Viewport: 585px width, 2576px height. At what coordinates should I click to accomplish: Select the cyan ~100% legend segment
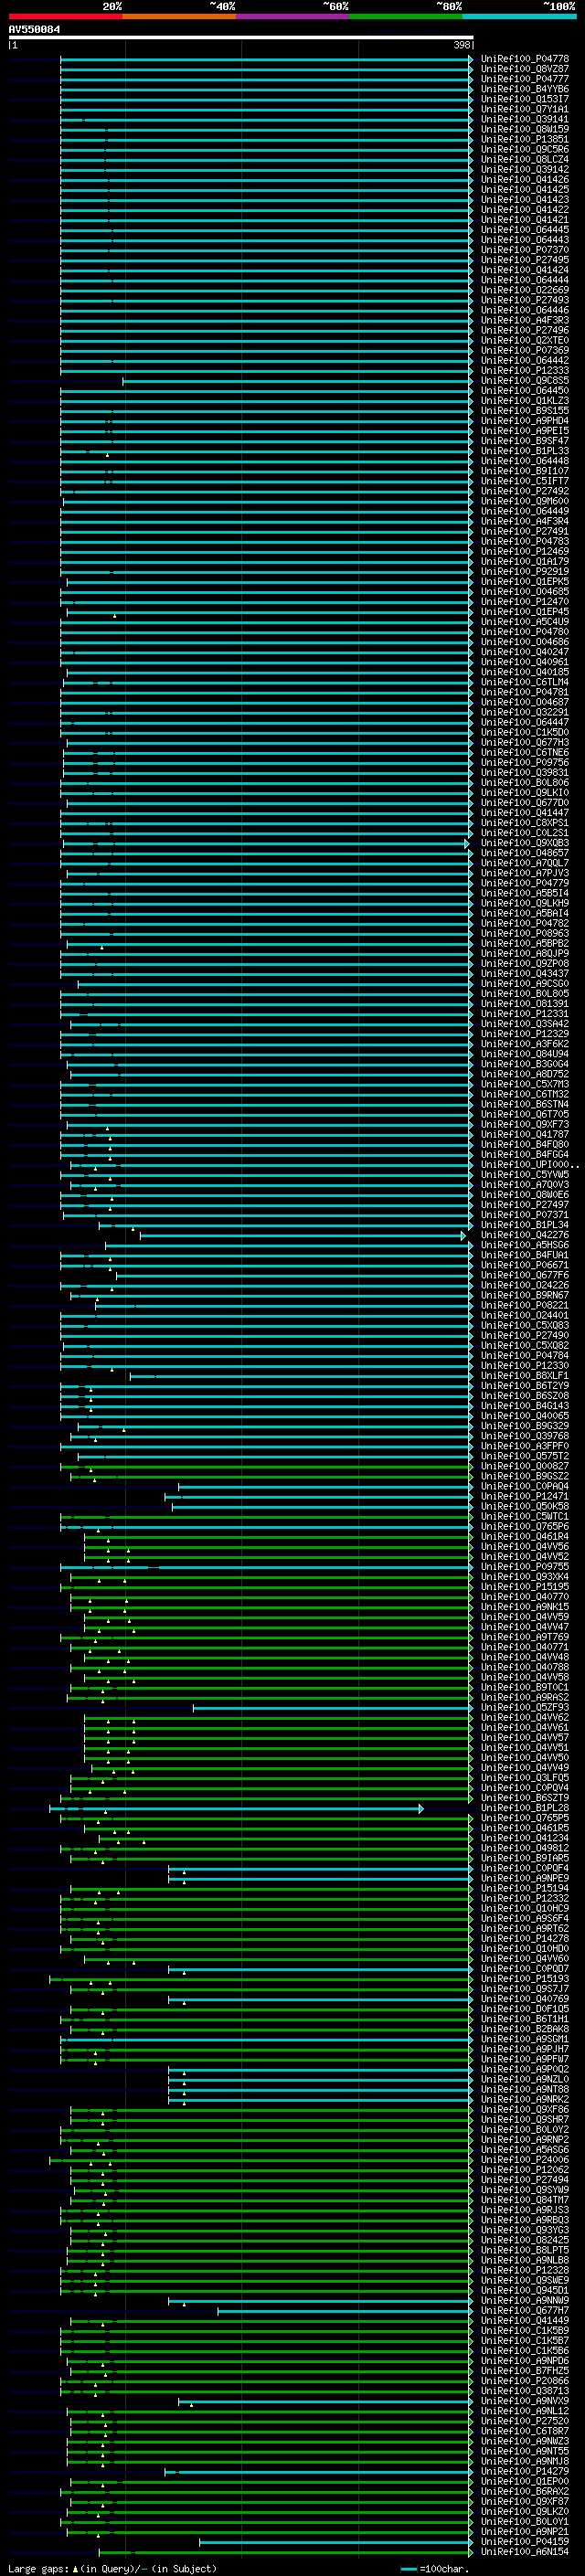click(519, 16)
